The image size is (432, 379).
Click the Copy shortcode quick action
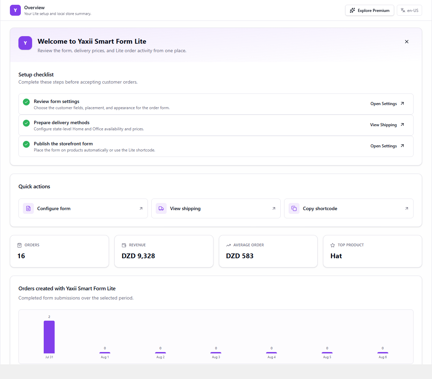coord(349,208)
